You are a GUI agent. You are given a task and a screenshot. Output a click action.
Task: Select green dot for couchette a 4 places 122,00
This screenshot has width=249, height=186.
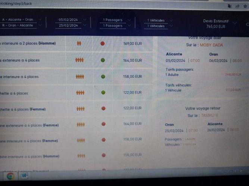[x=103, y=93]
